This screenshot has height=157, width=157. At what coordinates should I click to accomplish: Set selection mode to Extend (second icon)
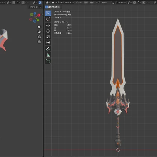pyautogui.click(x=50, y=7)
